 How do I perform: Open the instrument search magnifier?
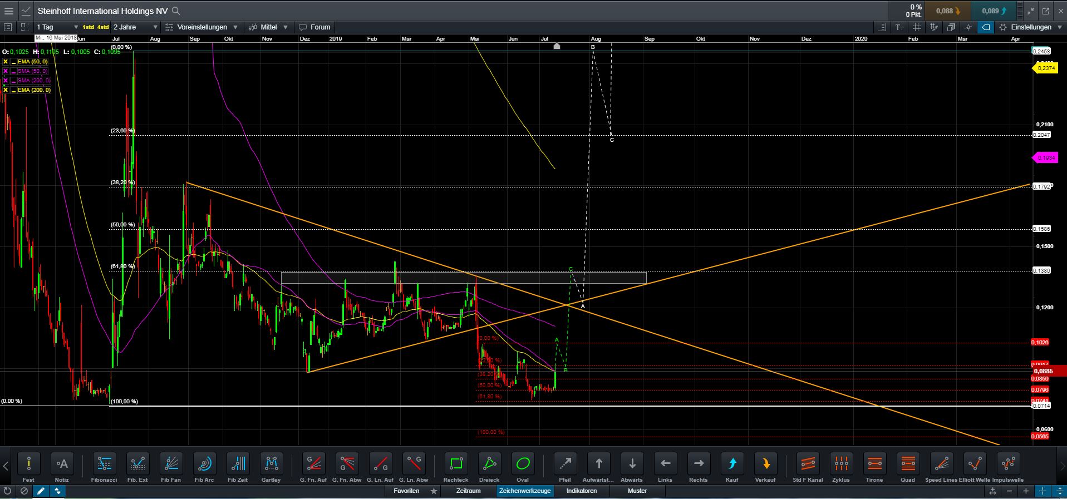click(x=176, y=11)
